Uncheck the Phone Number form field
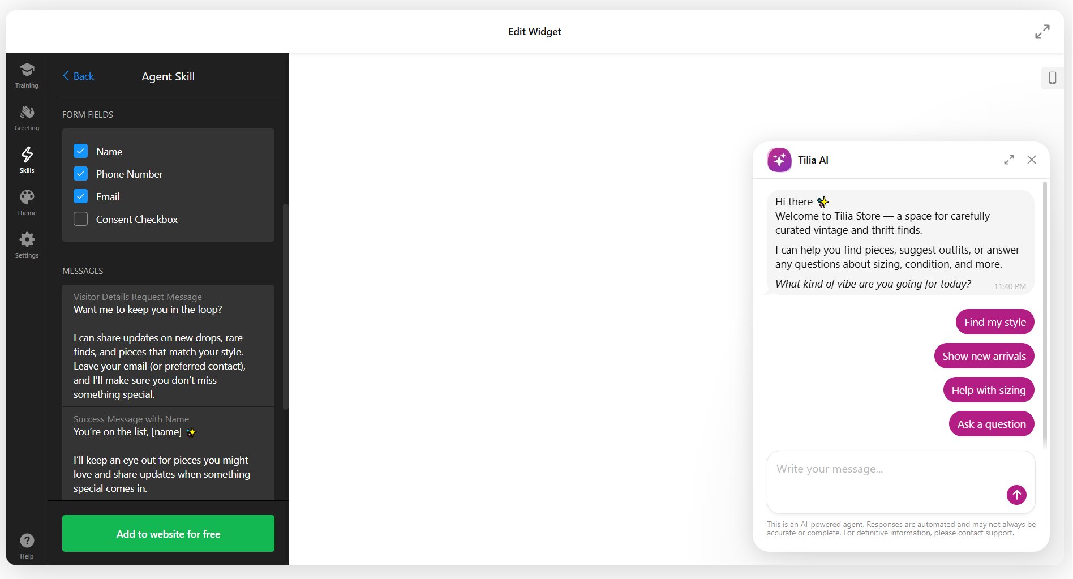 81,174
